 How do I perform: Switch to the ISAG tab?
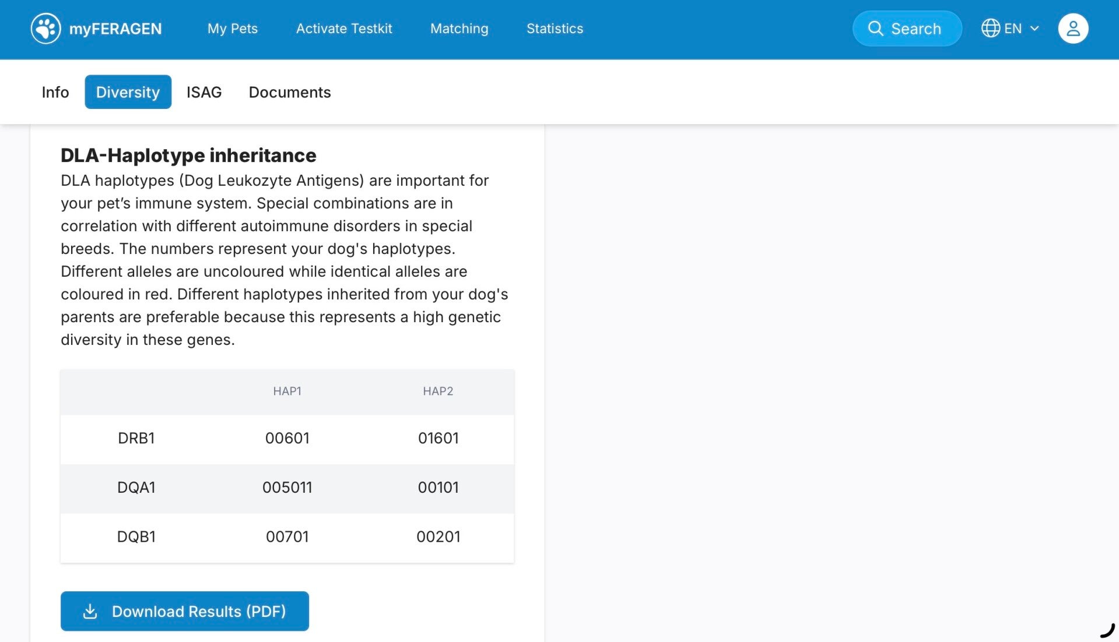204,92
